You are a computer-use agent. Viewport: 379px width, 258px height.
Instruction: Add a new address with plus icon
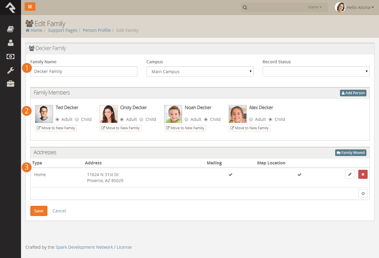coord(363,193)
